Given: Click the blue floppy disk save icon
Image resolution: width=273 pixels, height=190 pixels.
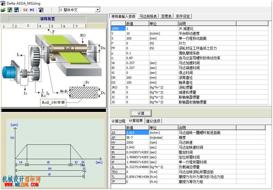Looking at the screenshot, I should (16, 10).
